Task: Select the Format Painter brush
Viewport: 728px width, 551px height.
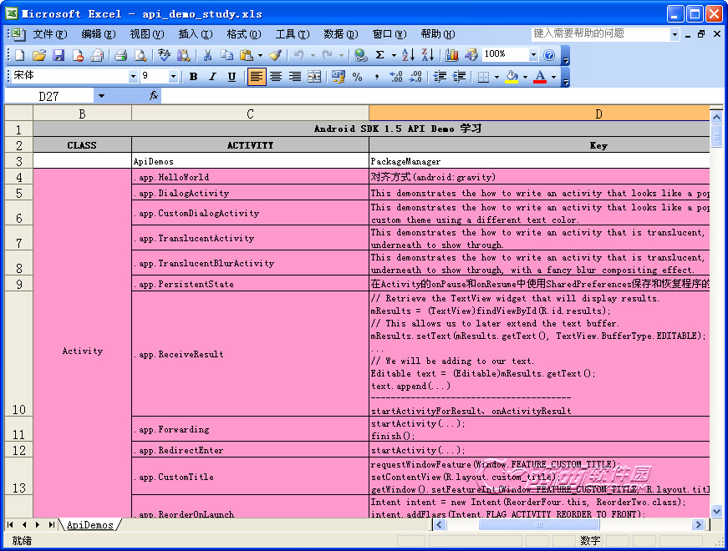Action: 275,55
